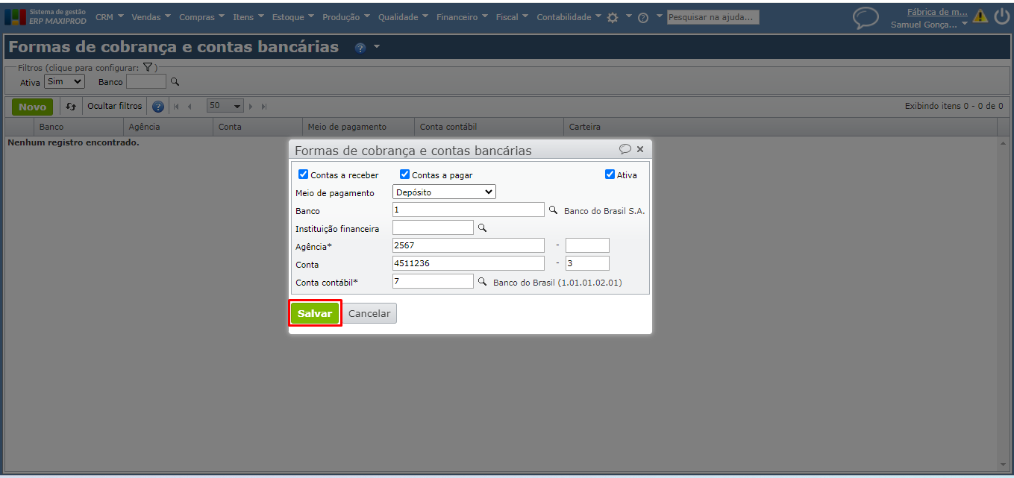
Task: Open the Contabilidade menu
Action: coord(569,17)
